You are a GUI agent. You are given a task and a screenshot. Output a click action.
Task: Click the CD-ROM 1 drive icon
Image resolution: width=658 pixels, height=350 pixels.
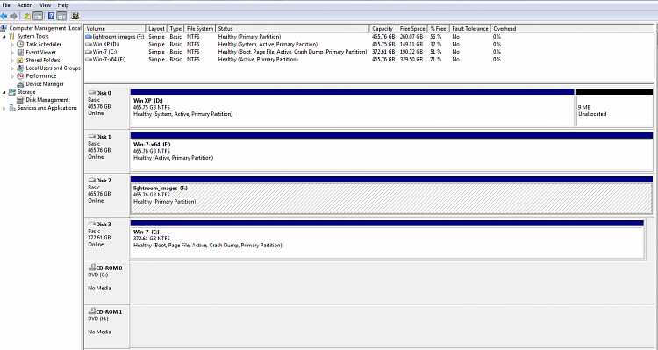pos(92,311)
